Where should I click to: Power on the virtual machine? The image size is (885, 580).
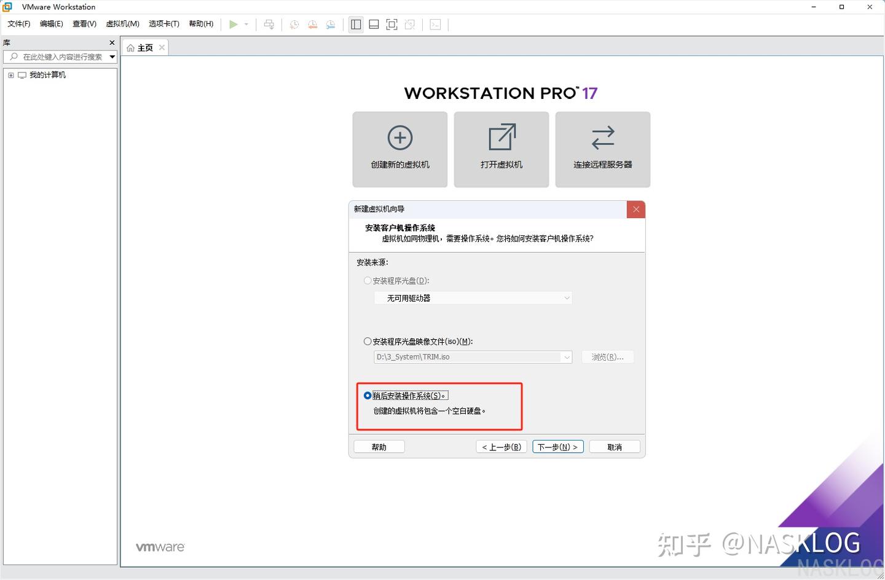click(233, 25)
